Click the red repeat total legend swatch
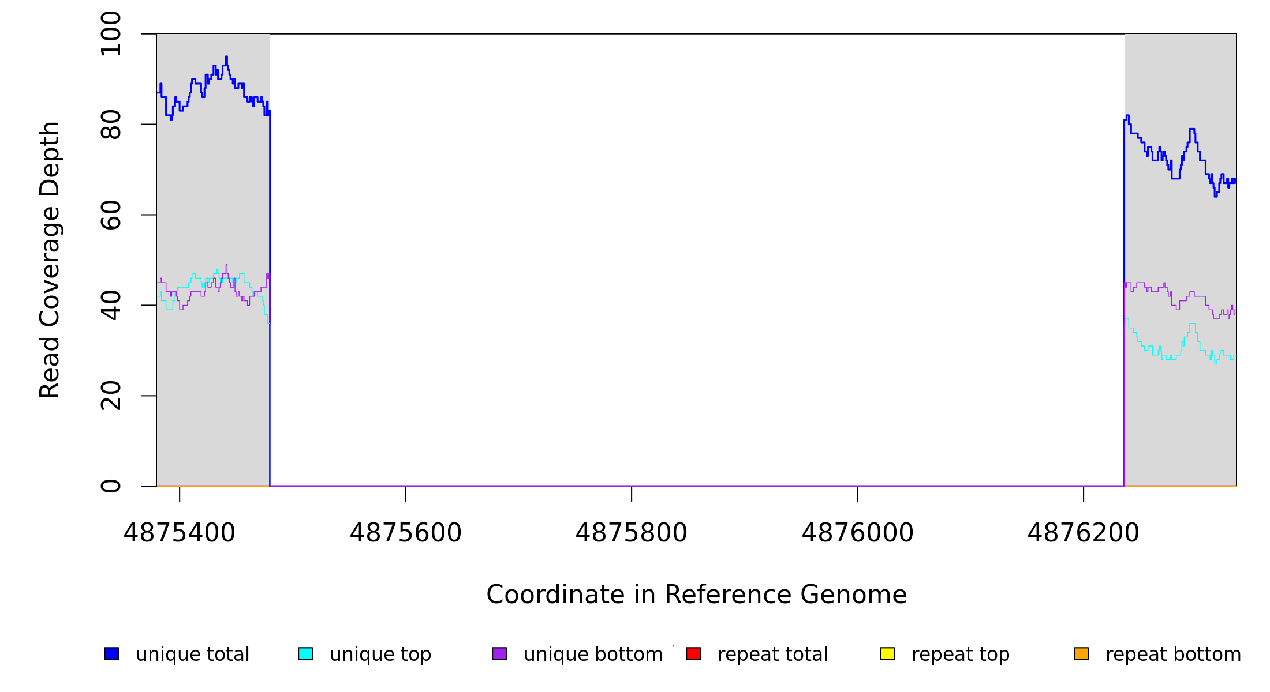This screenshot has width=1270, height=692. [693, 653]
